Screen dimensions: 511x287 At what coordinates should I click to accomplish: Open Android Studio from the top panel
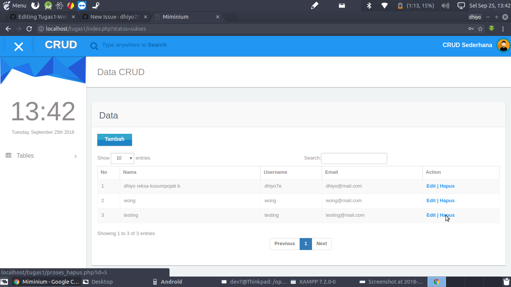tap(48, 5)
